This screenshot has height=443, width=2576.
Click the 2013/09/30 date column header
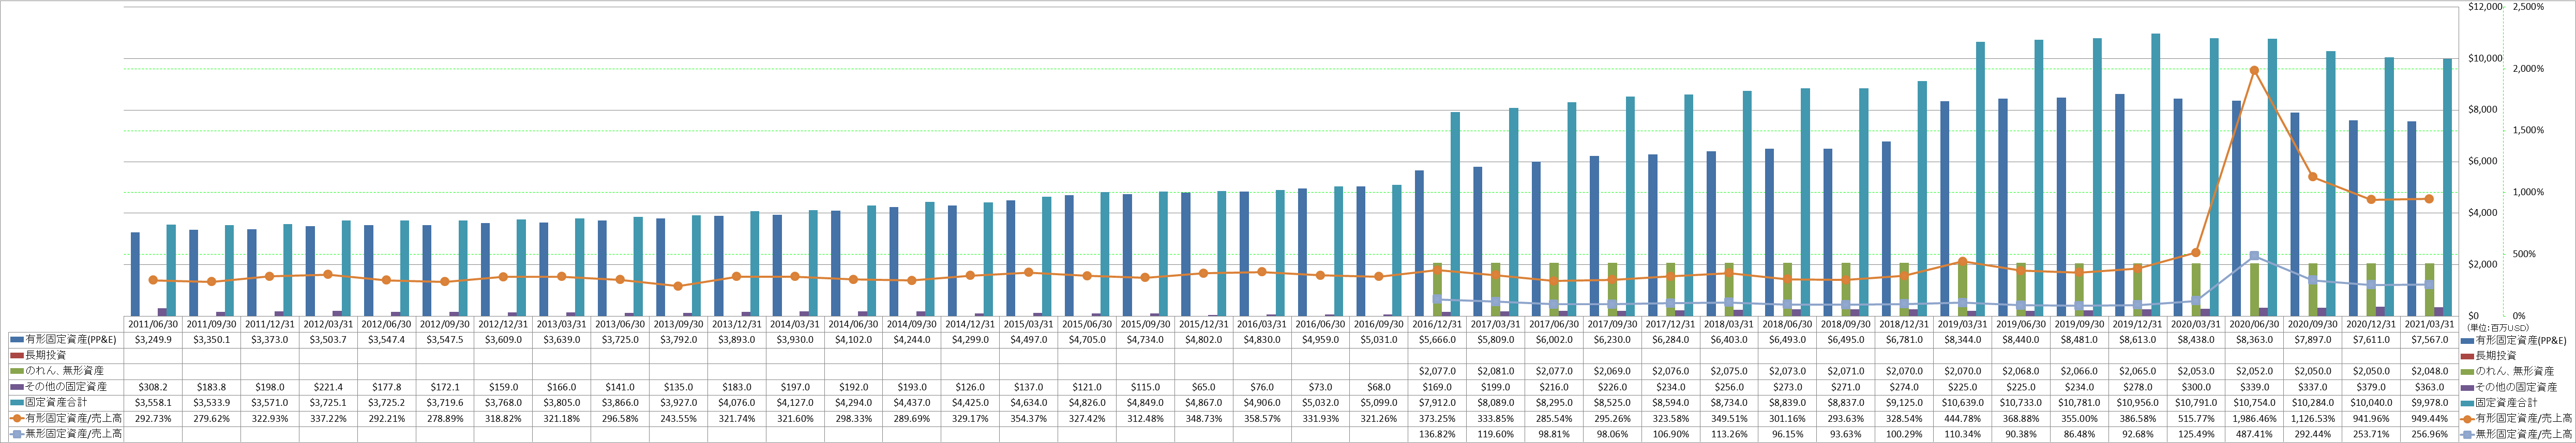coord(677,324)
